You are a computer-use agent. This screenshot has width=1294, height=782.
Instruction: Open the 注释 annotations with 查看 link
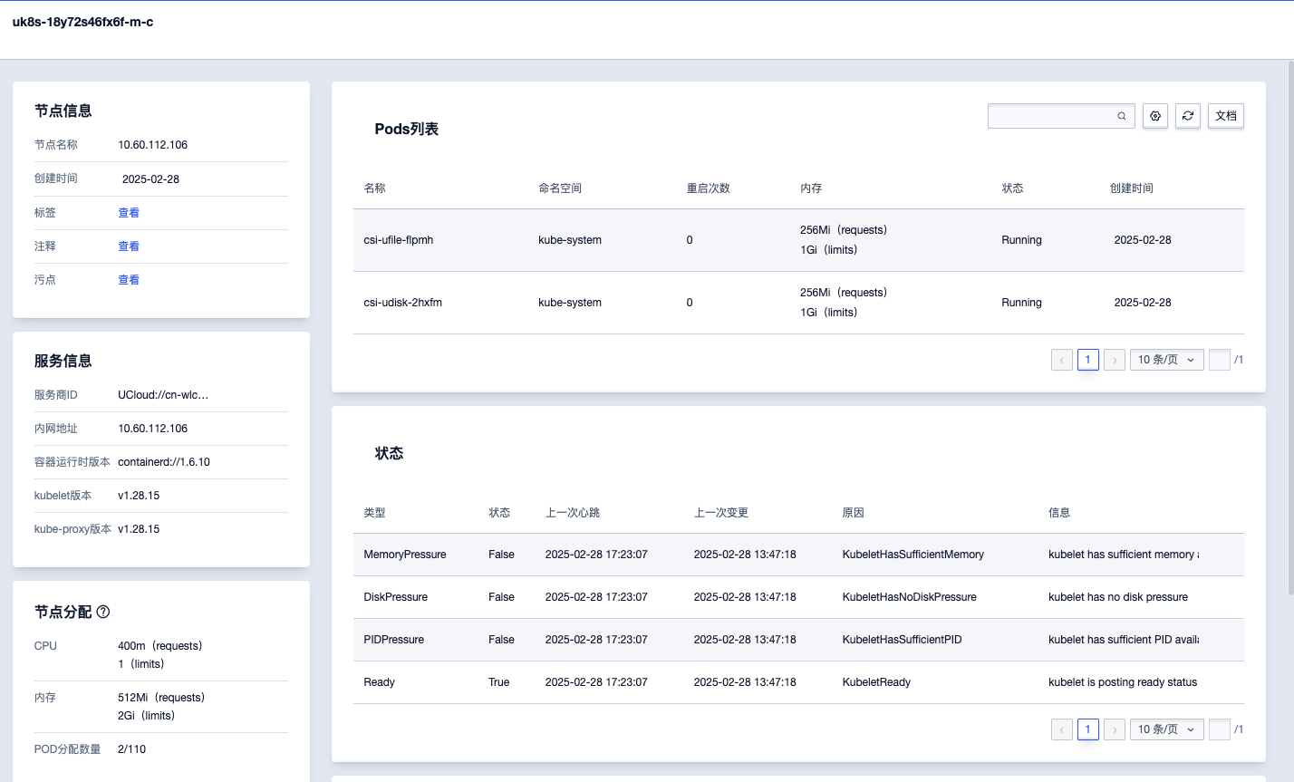click(x=129, y=246)
